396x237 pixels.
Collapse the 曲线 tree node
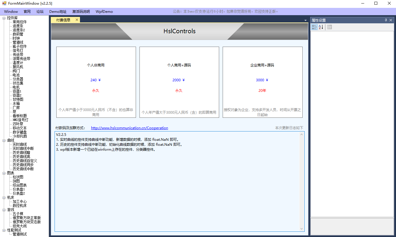(x=4, y=141)
